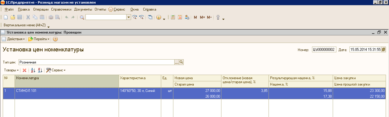
Task: Click the M+ memory button
Action: [203, 17]
